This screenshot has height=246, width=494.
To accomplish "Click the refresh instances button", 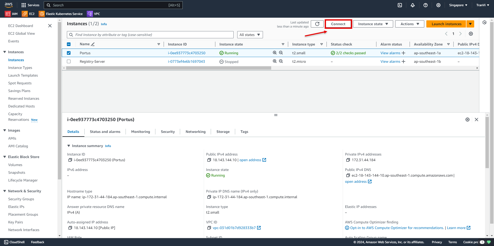I will pos(317,24).
